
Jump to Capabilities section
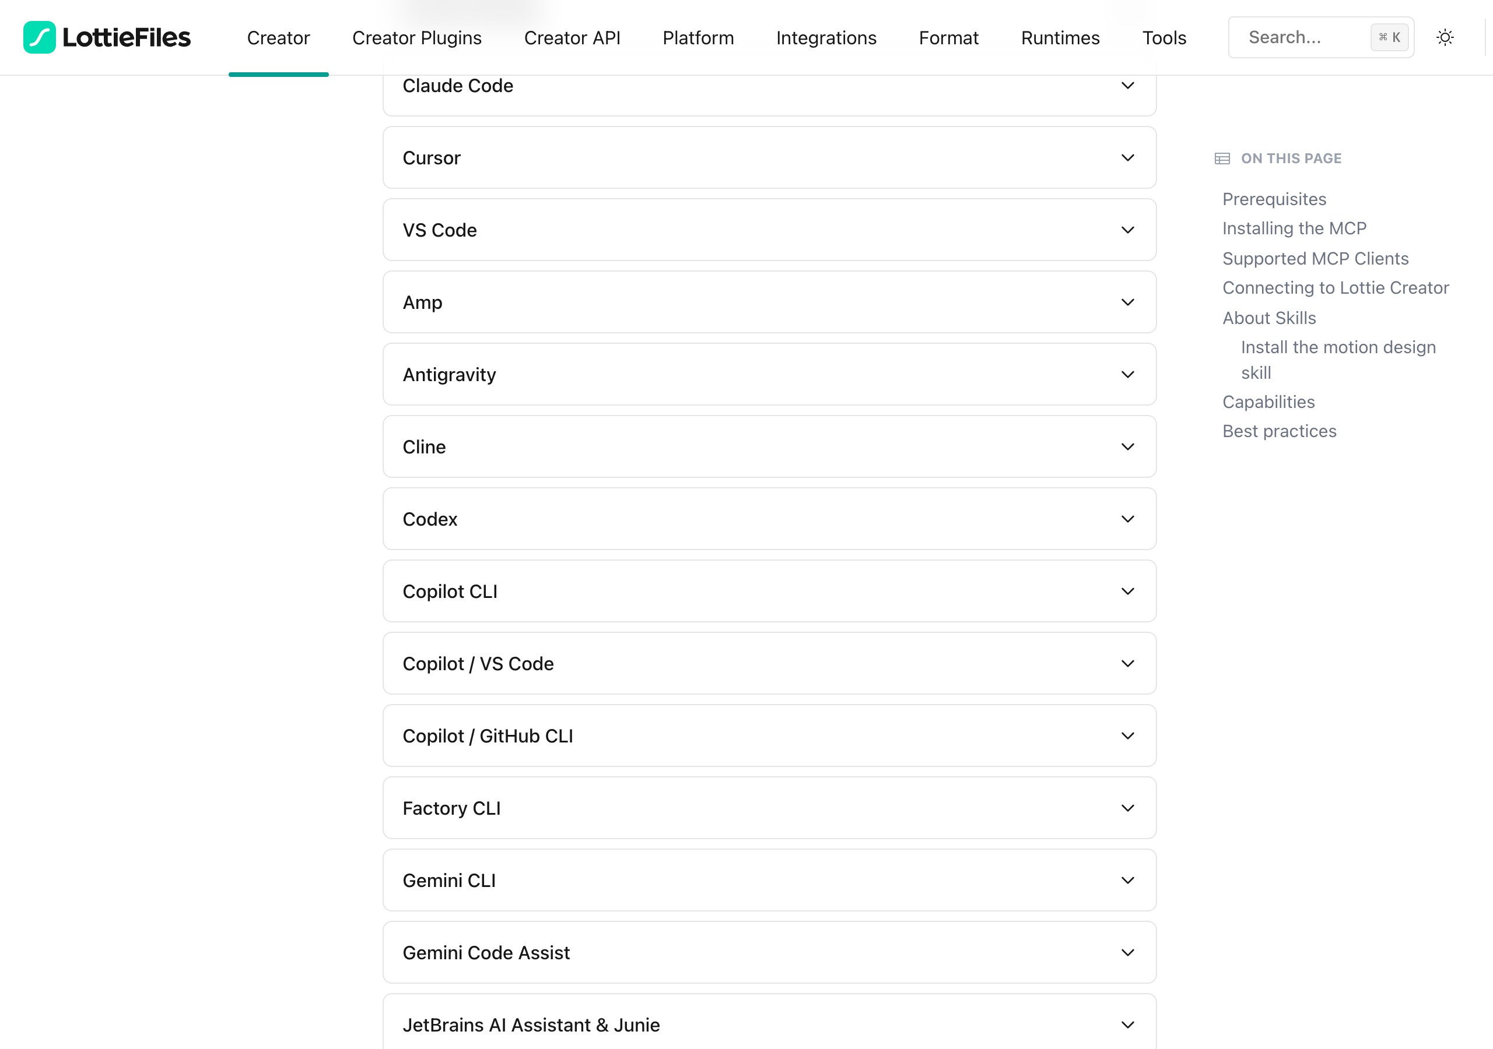(x=1268, y=402)
